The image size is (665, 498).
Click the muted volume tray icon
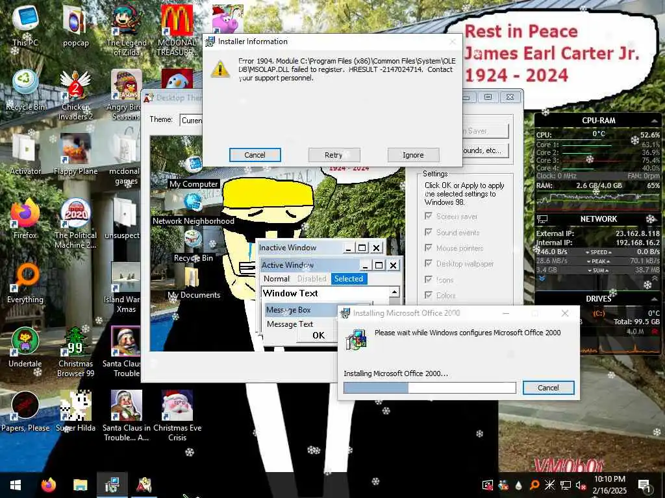click(581, 485)
